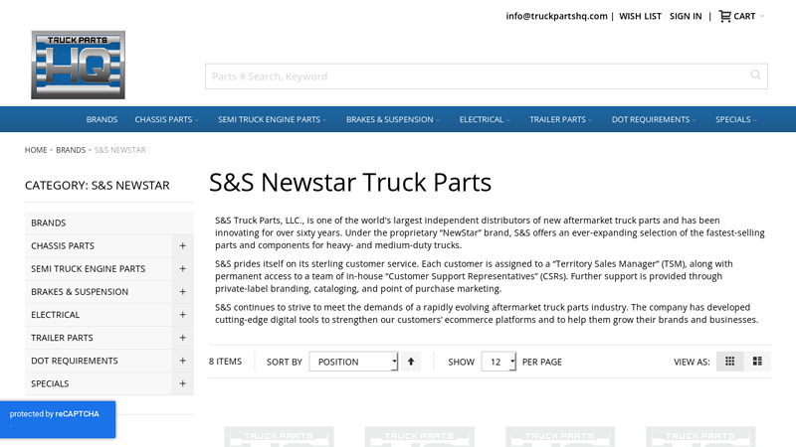Click the Category: S&S Newstar sidebar title
Viewport: 796px width, 447px height.
(97, 186)
